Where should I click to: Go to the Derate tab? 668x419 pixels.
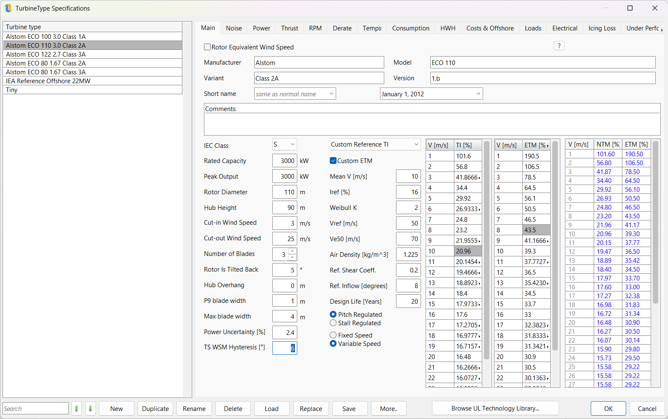click(342, 28)
